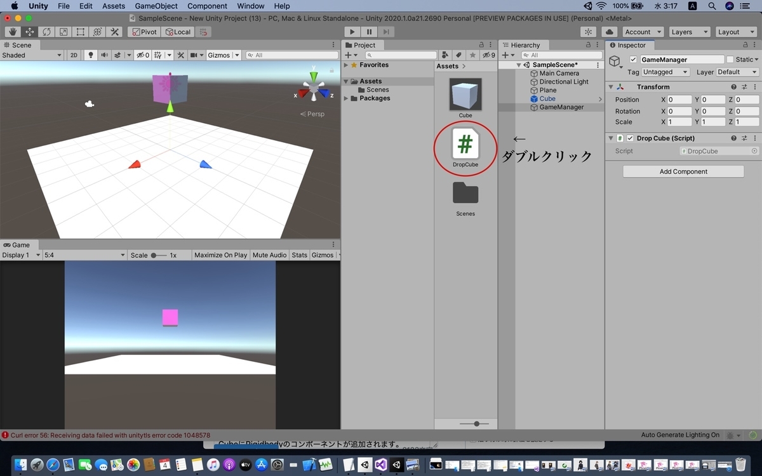Select the Rect tool in the toolbar
The height and width of the screenshot is (476, 762).
click(x=81, y=32)
